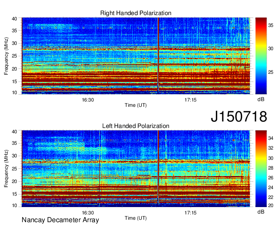The width and height of the screenshot is (278, 225).
Task: Click the 30 value on the right-handed plot's color bar scale
Action: coord(271,49)
